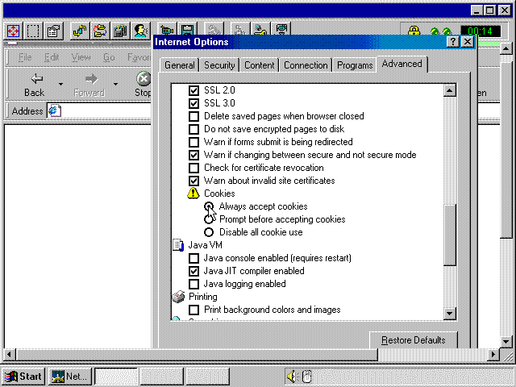The height and width of the screenshot is (387, 516).
Task: Toggle Warn if changing between secure modes
Action: [193, 155]
